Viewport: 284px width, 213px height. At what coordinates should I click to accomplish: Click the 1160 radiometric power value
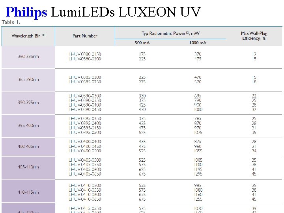click(198, 194)
